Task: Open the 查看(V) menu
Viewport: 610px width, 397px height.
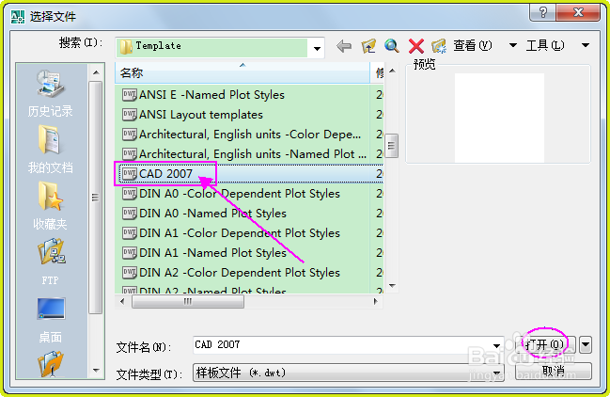Action: [x=472, y=45]
